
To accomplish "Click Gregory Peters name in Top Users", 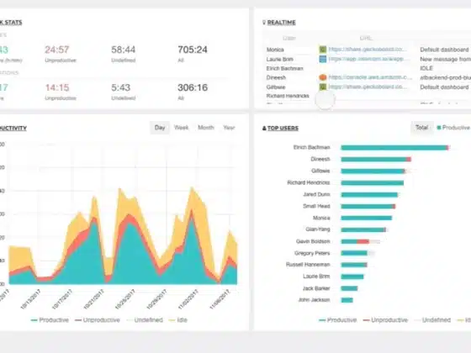I will (312, 253).
